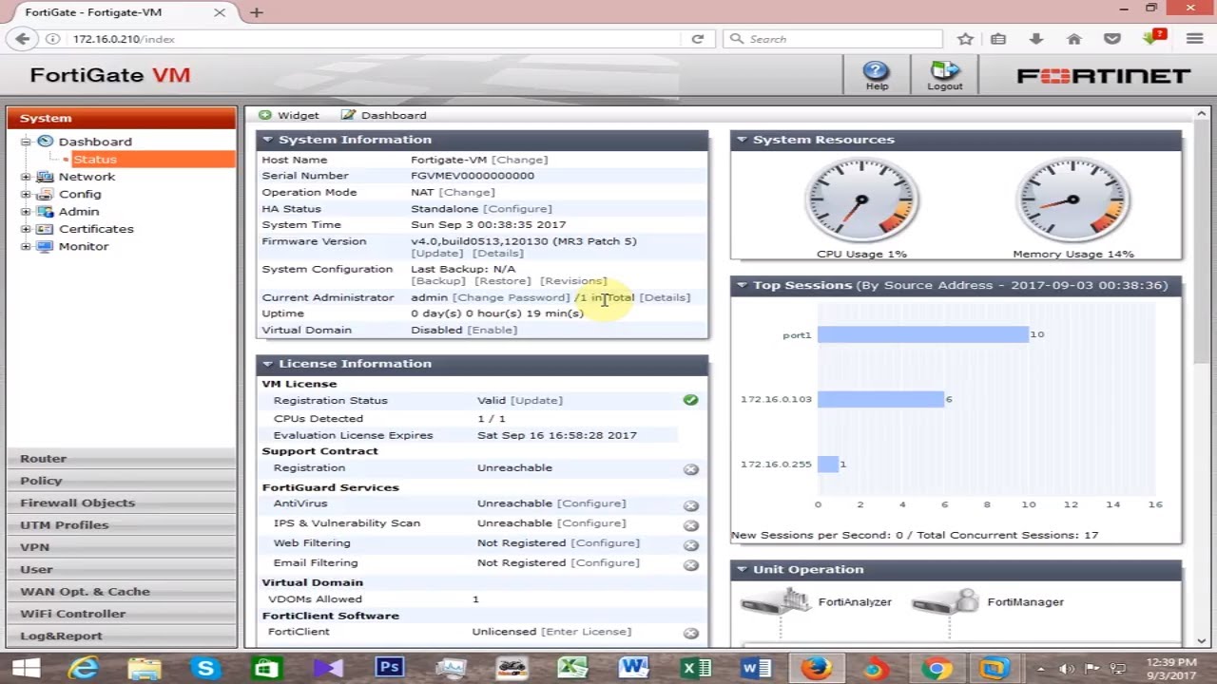Open the UTM Profiles menu section
The width and height of the screenshot is (1217, 684).
coord(121,524)
